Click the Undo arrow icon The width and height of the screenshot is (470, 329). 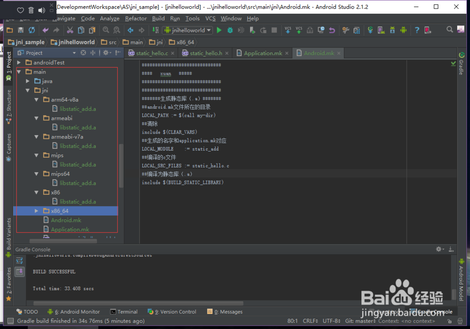pos(45,30)
